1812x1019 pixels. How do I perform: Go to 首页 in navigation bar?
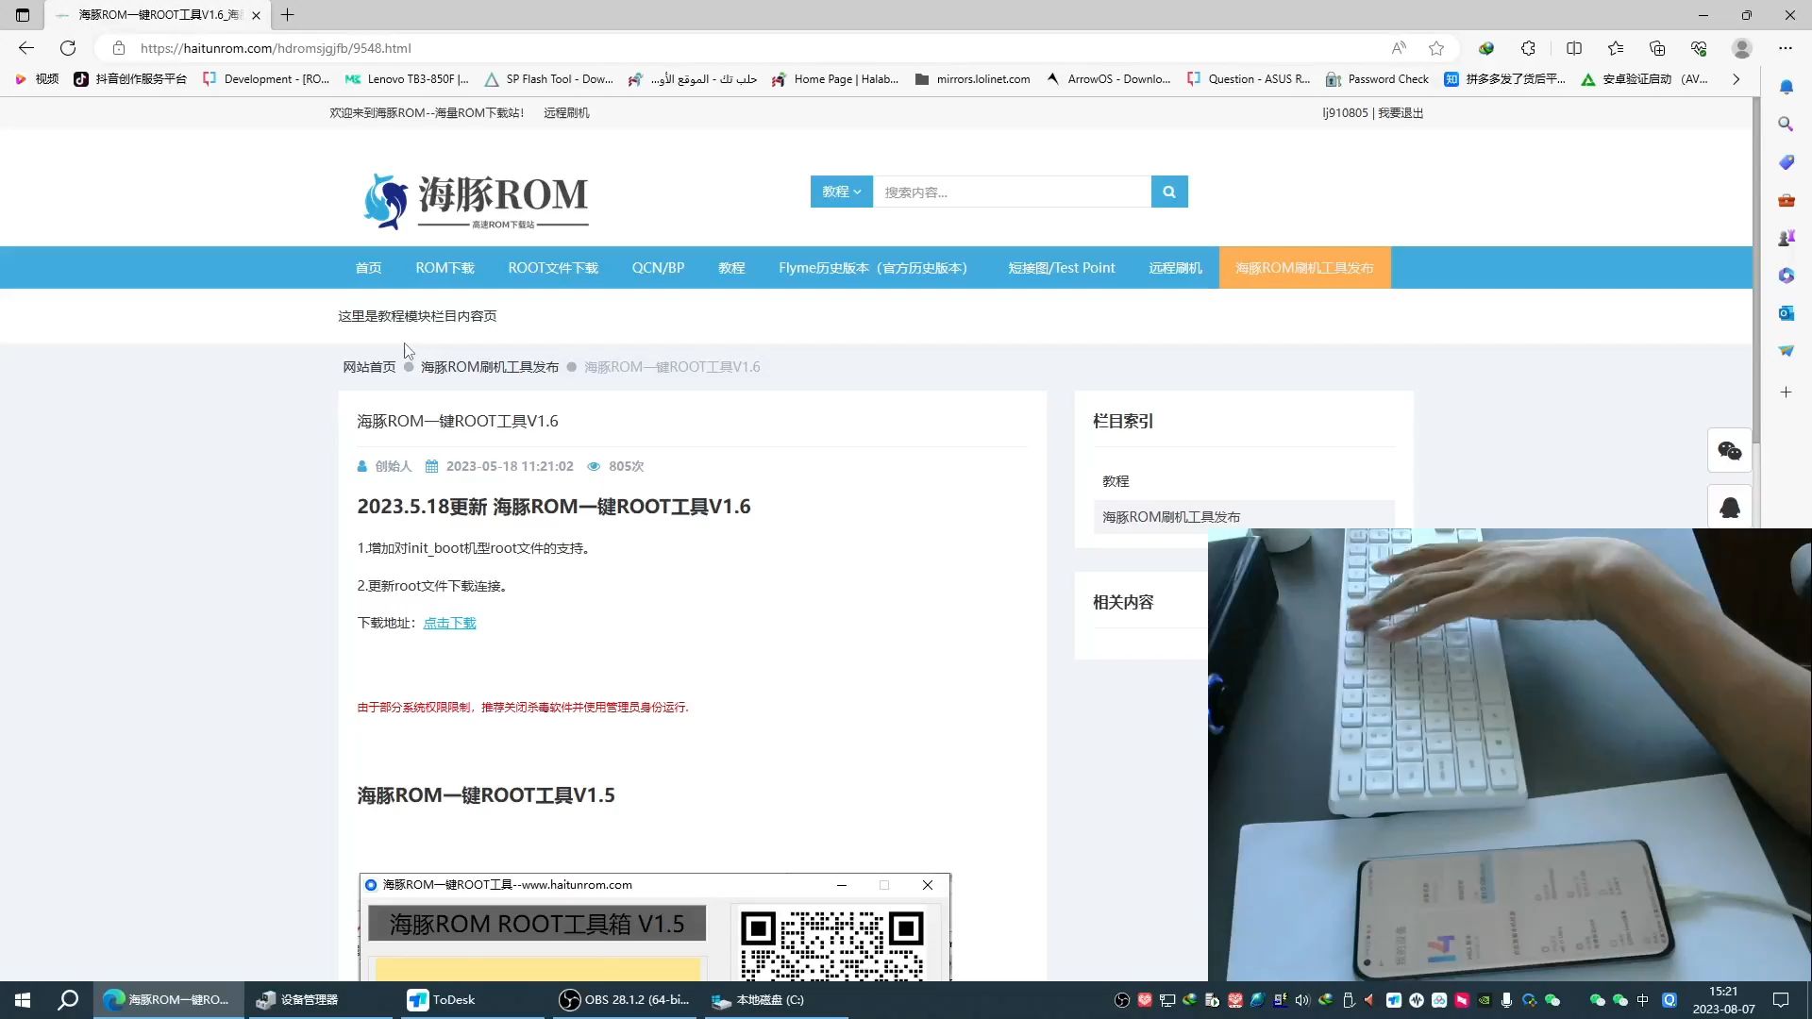(x=368, y=268)
